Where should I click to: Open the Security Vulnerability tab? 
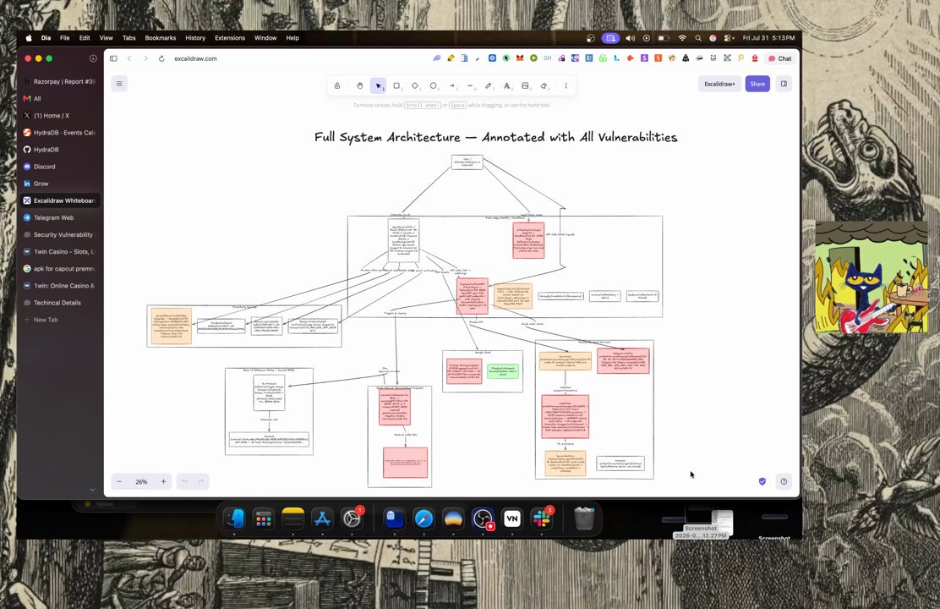(59, 234)
